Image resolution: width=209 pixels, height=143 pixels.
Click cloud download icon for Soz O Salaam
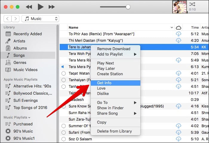point(179,139)
